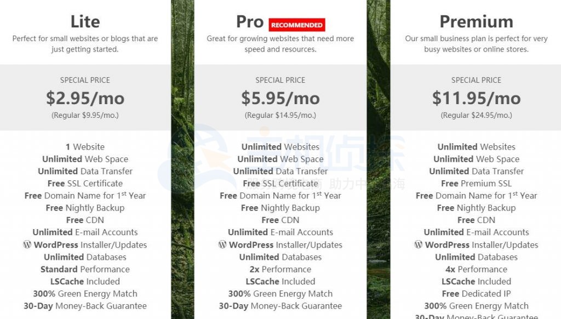Select the Lite plan heading
The height and width of the screenshot is (319, 561).
tap(85, 22)
